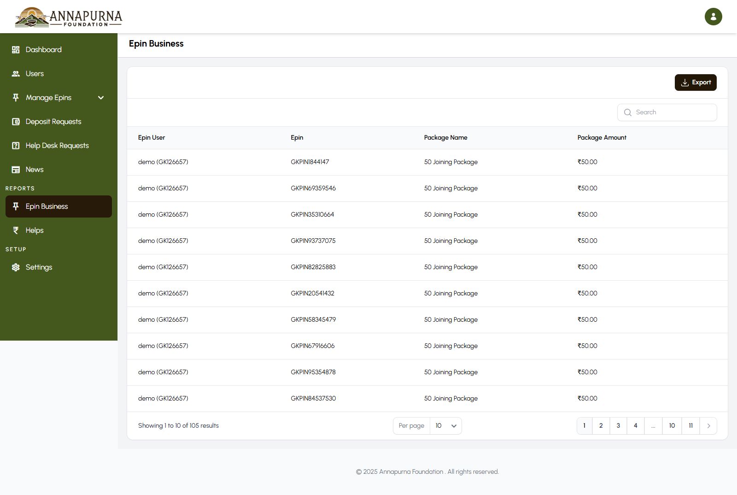Jump to page 11 of results
This screenshot has width=737, height=495.
click(690, 426)
